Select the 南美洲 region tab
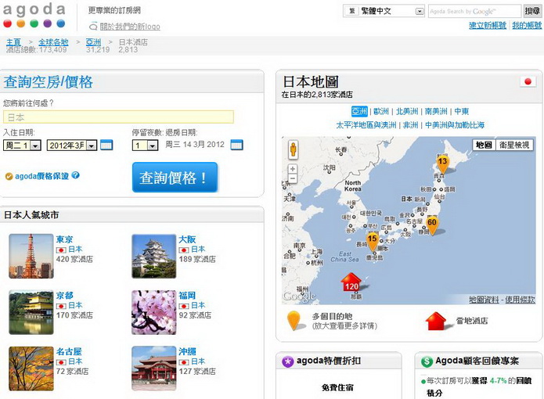The width and height of the screenshot is (544, 399). 436,111
